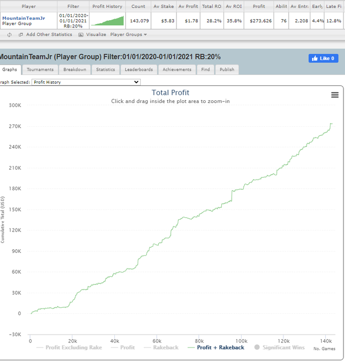Click the Add Other Statistics popup icon
This screenshot has width=345, height=362.
point(21,35)
